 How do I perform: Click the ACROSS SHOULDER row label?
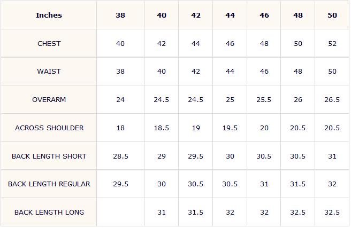coord(49,128)
